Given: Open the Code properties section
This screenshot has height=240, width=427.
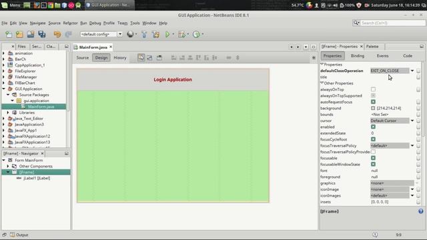Looking at the screenshot, I should click(x=408, y=56).
